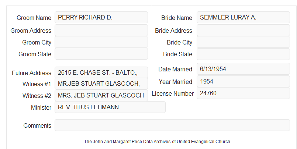The image size is (297, 149).
Task: Click the License Number field 24760
Action: point(243,93)
